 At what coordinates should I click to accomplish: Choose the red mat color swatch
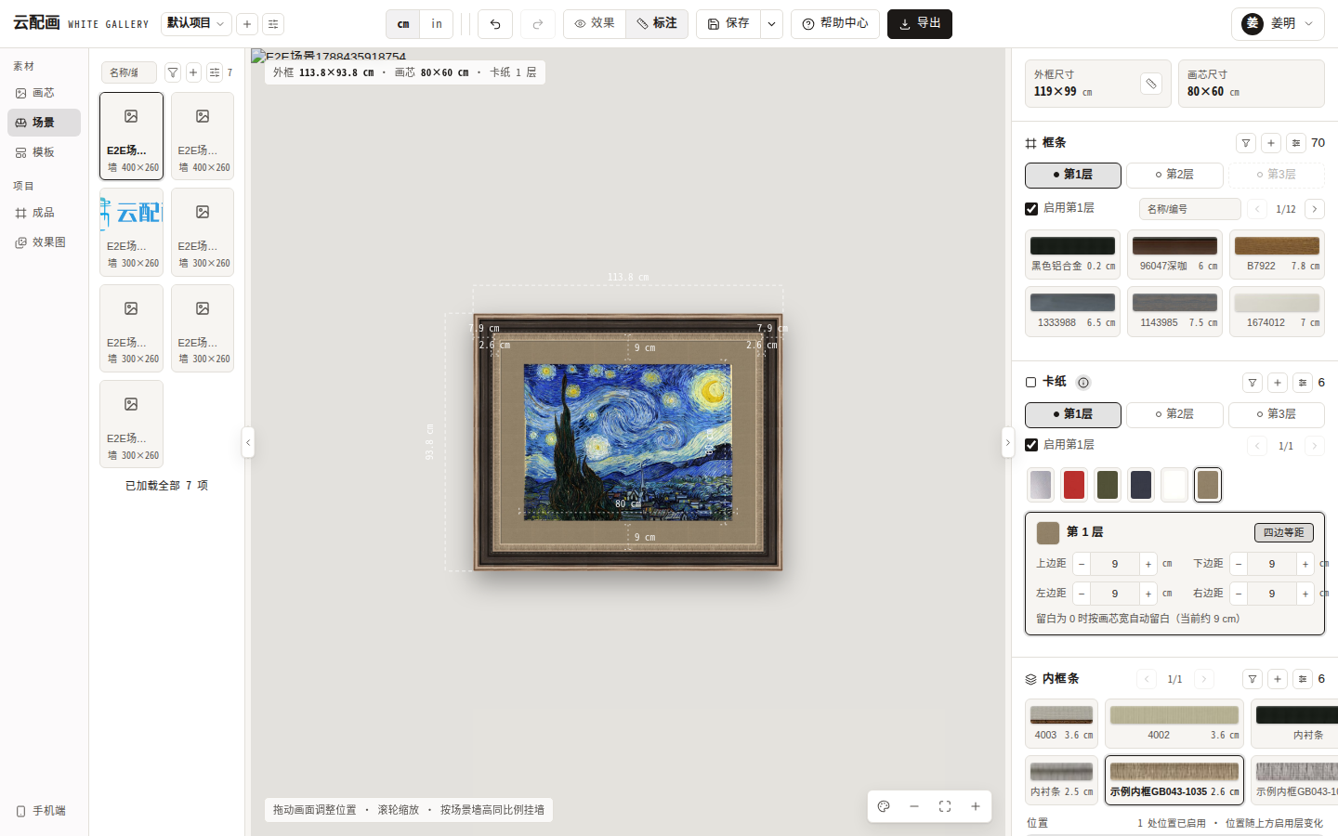1074,484
